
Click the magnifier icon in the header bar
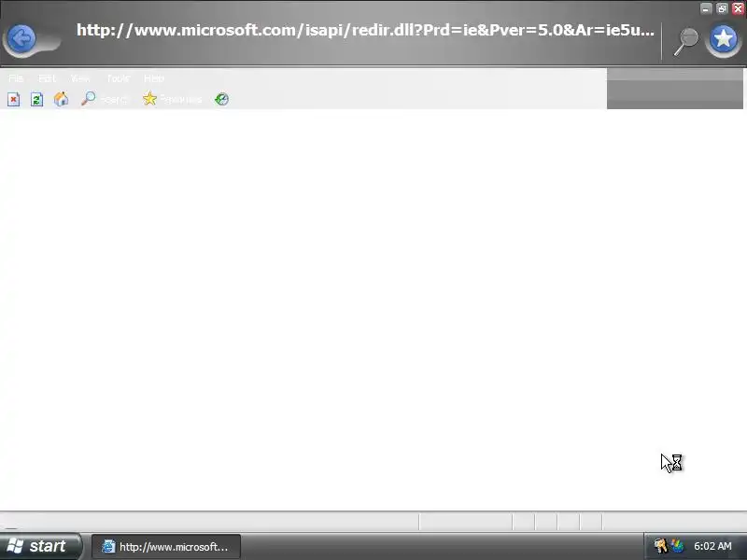tap(686, 41)
